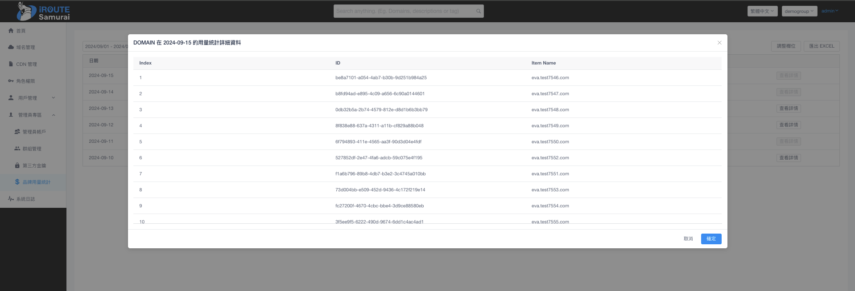Click the document icon for CDN 管理
The width and height of the screenshot is (855, 291).
(x=11, y=64)
